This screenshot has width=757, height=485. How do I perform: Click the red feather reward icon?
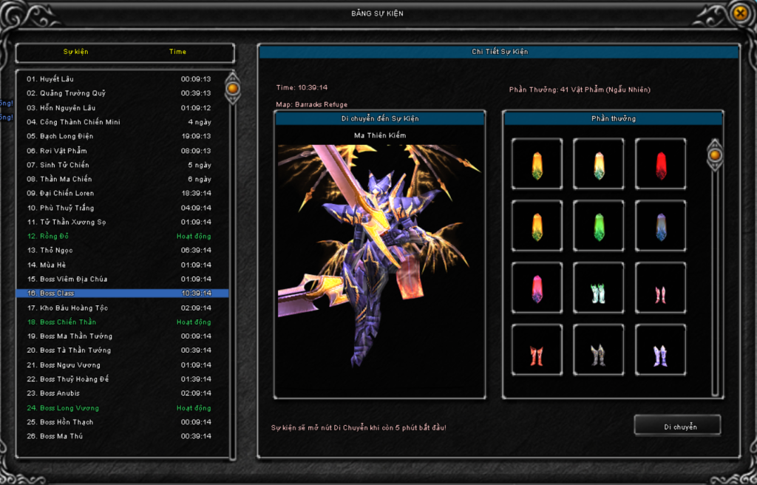[660, 165]
